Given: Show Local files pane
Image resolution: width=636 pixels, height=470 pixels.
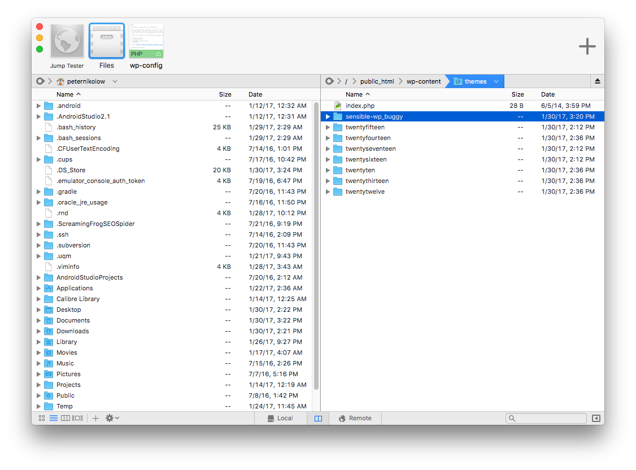Looking at the screenshot, I should 280,419.
